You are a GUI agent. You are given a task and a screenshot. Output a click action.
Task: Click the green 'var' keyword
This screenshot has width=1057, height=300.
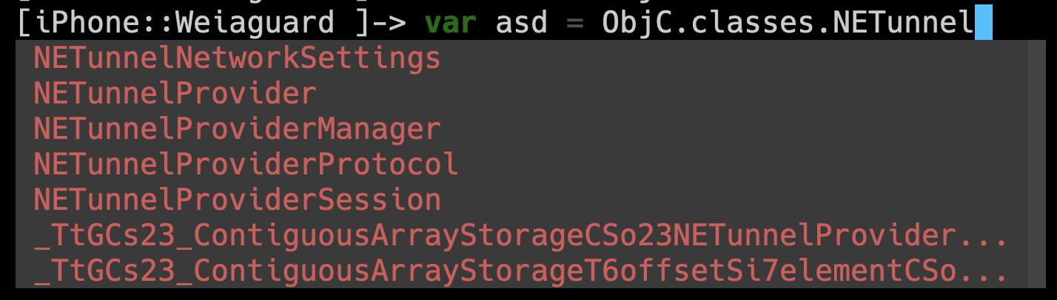tap(451, 23)
